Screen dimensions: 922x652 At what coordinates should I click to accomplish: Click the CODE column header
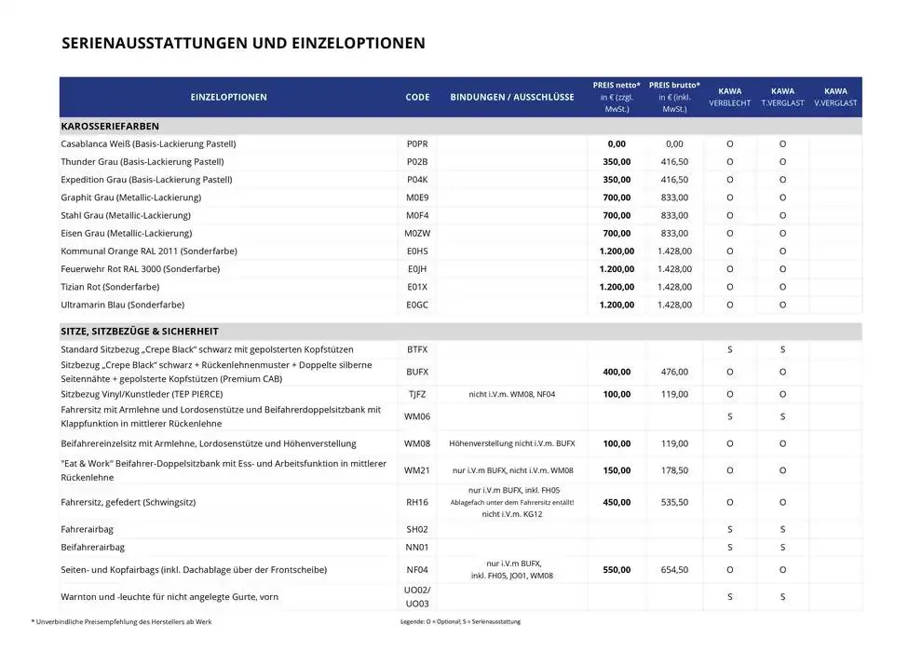[x=416, y=97]
